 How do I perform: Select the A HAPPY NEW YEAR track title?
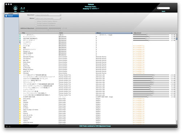pos(29,97)
